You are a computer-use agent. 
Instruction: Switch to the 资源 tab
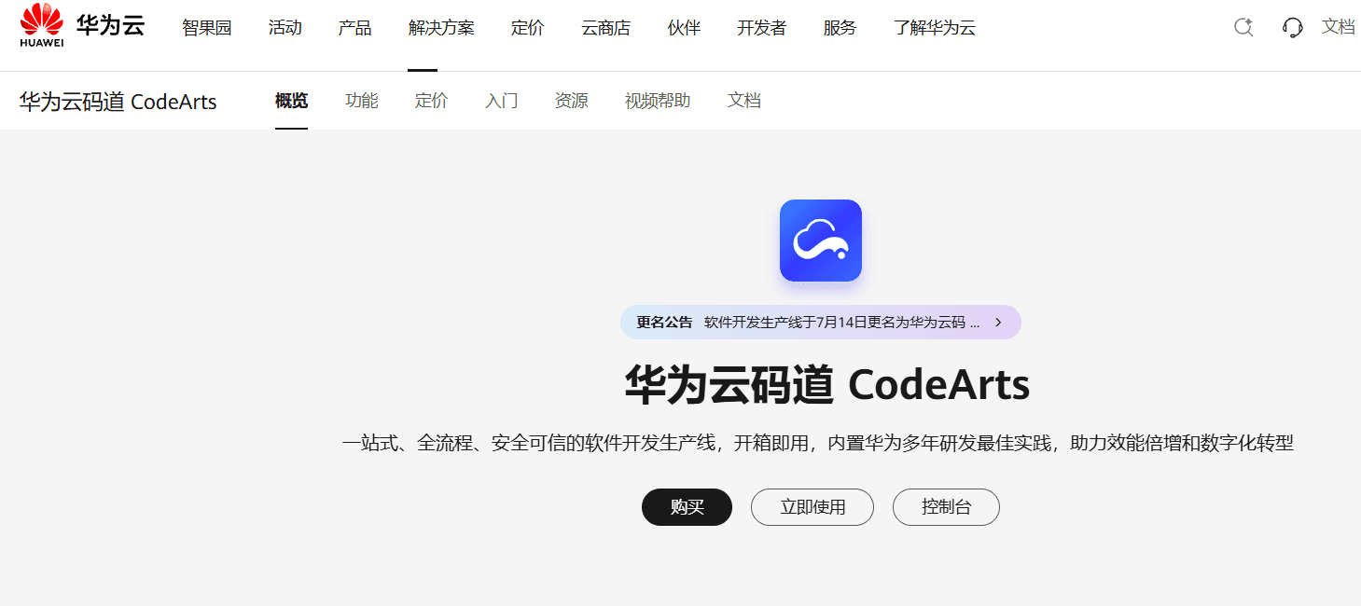tap(571, 101)
